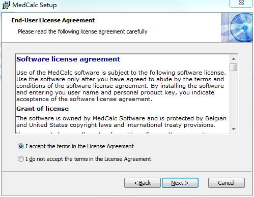This screenshot has height=197, width=254.
Task: Click the paragraph mentioning Belgian copyright laws
Action: coord(121,121)
